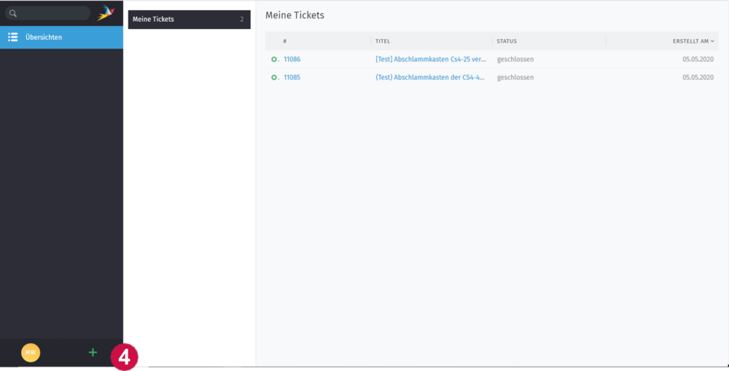This screenshot has width=729, height=371.
Task: Click the red number 4 marker badge
Action: [x=125, y=356]
